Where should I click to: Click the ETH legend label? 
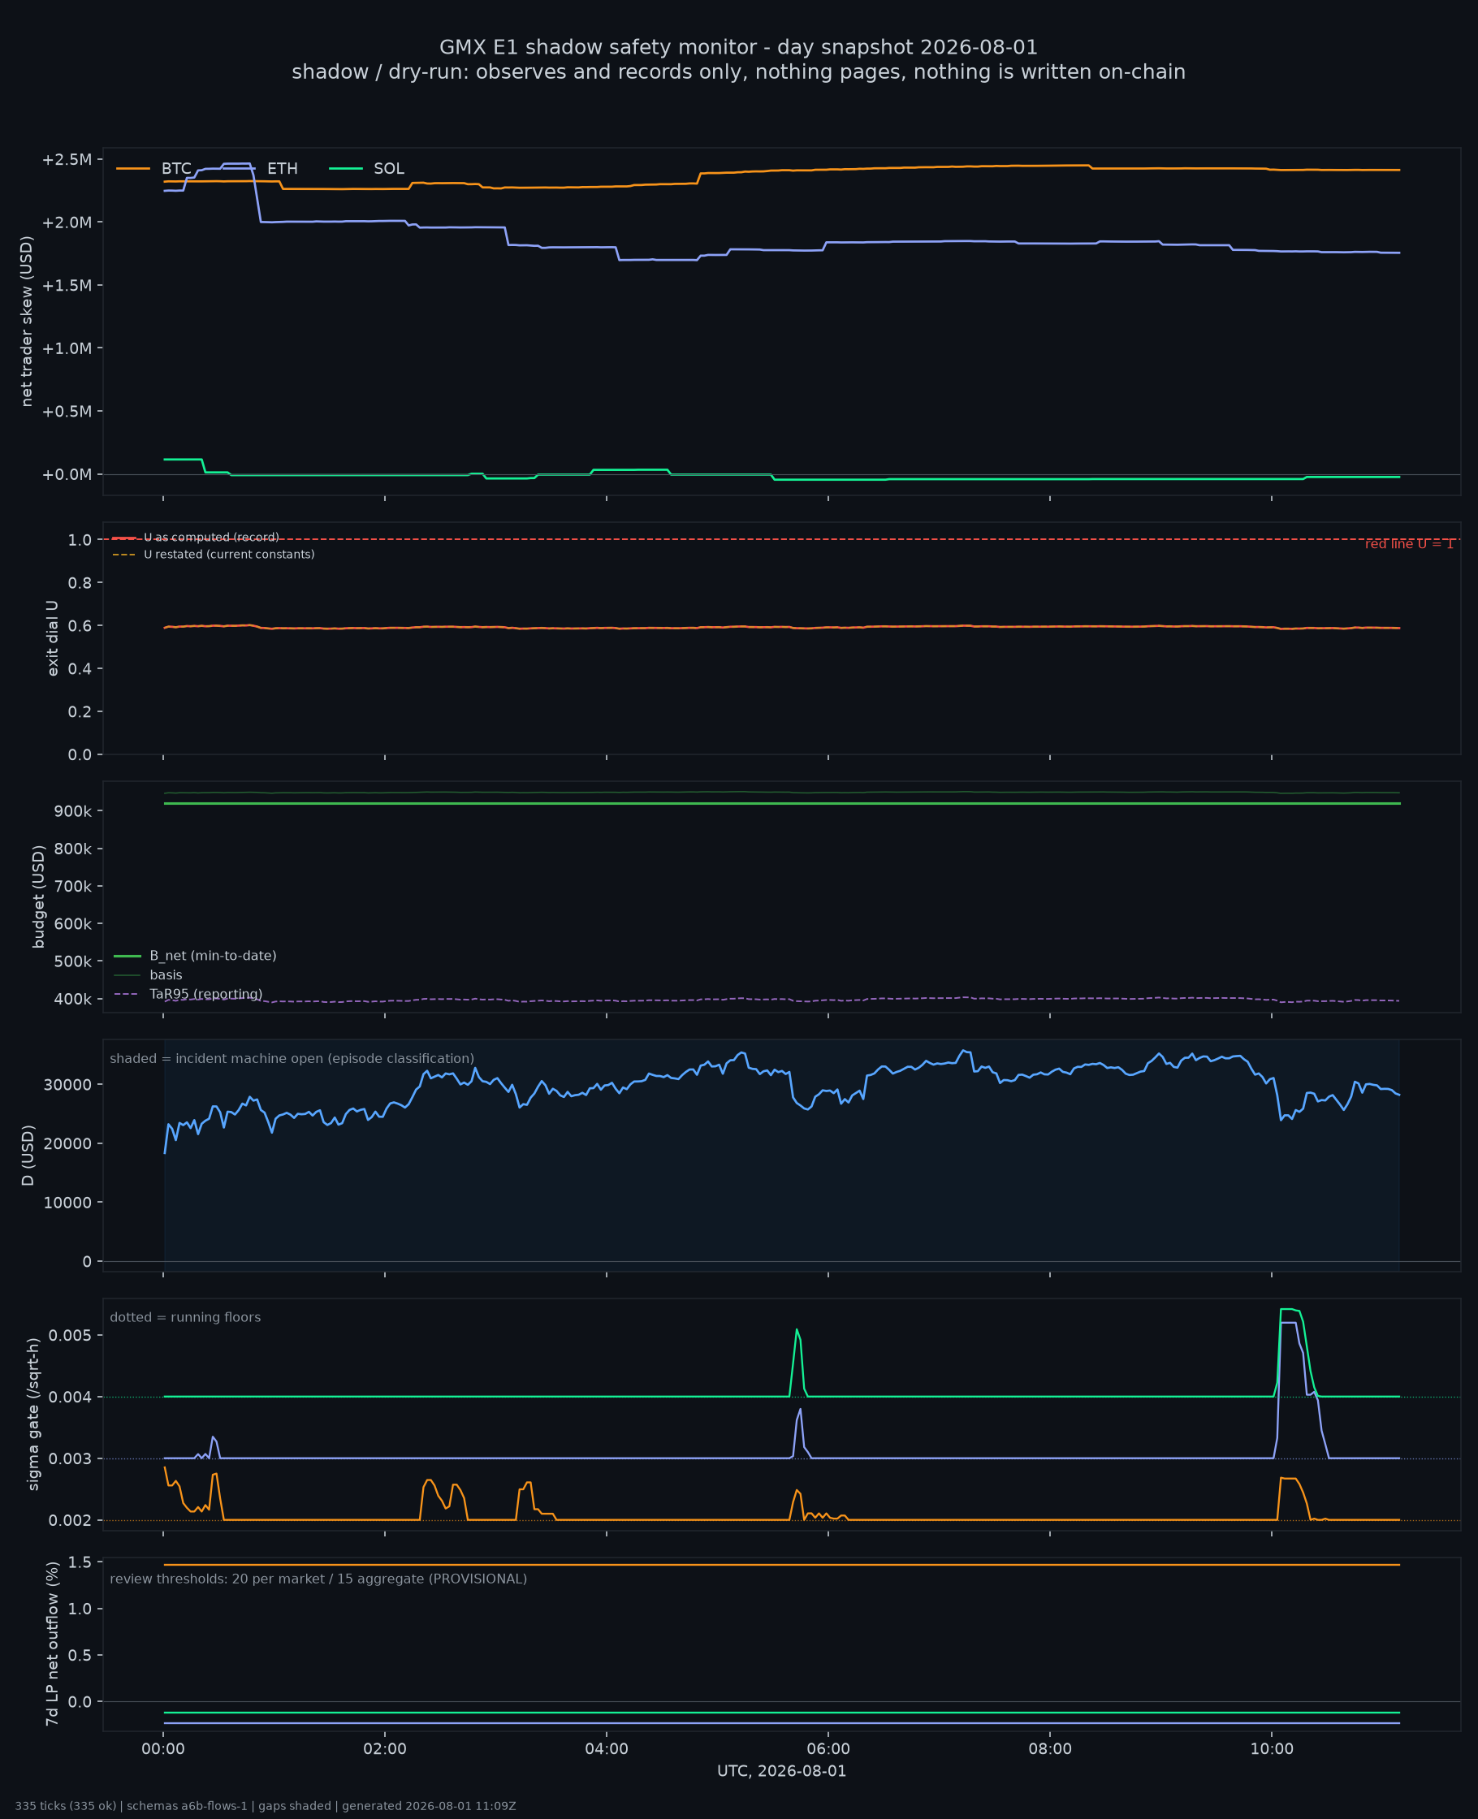[x=283, y=169]
